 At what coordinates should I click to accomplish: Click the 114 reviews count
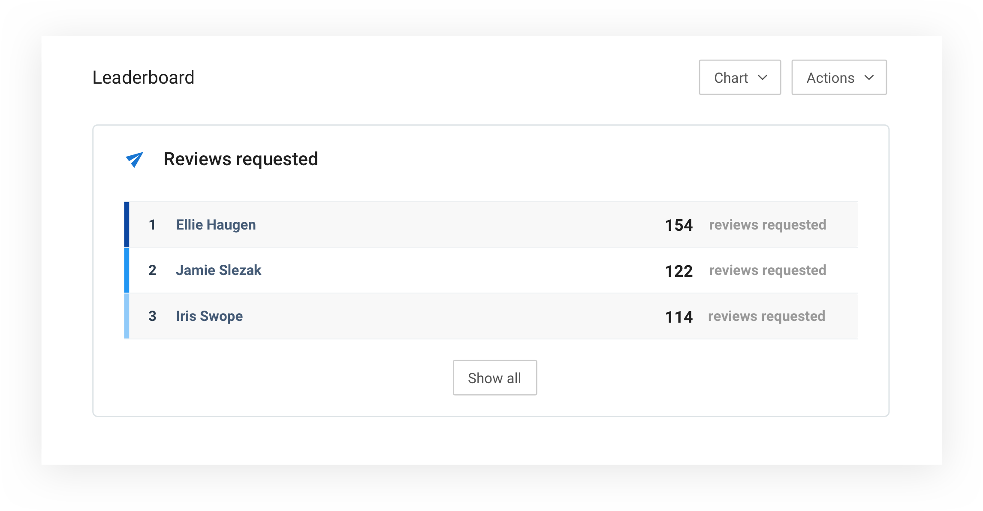pos(678,317)
